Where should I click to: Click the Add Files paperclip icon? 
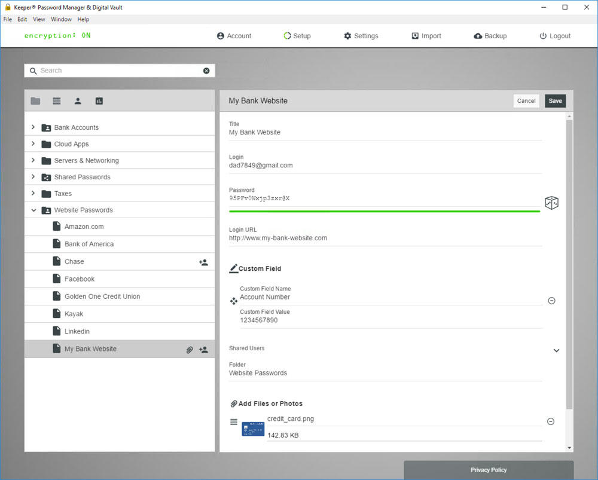tap(234, 403)
